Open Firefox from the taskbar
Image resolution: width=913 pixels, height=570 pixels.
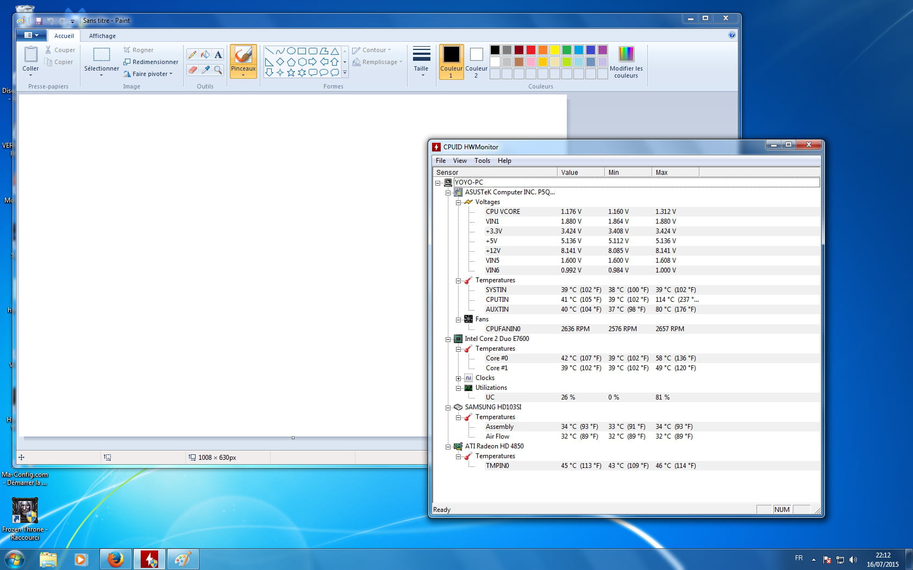[115, 559]
